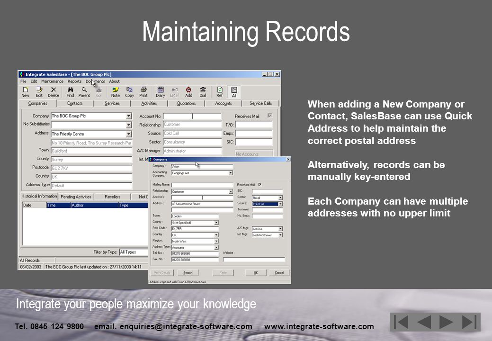Toggle Receives Mail checkbox in main window

coord(269,116)
